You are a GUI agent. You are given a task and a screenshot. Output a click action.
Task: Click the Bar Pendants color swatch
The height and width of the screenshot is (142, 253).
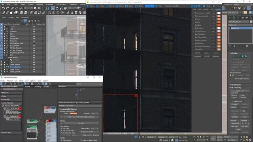pos(219,34)
